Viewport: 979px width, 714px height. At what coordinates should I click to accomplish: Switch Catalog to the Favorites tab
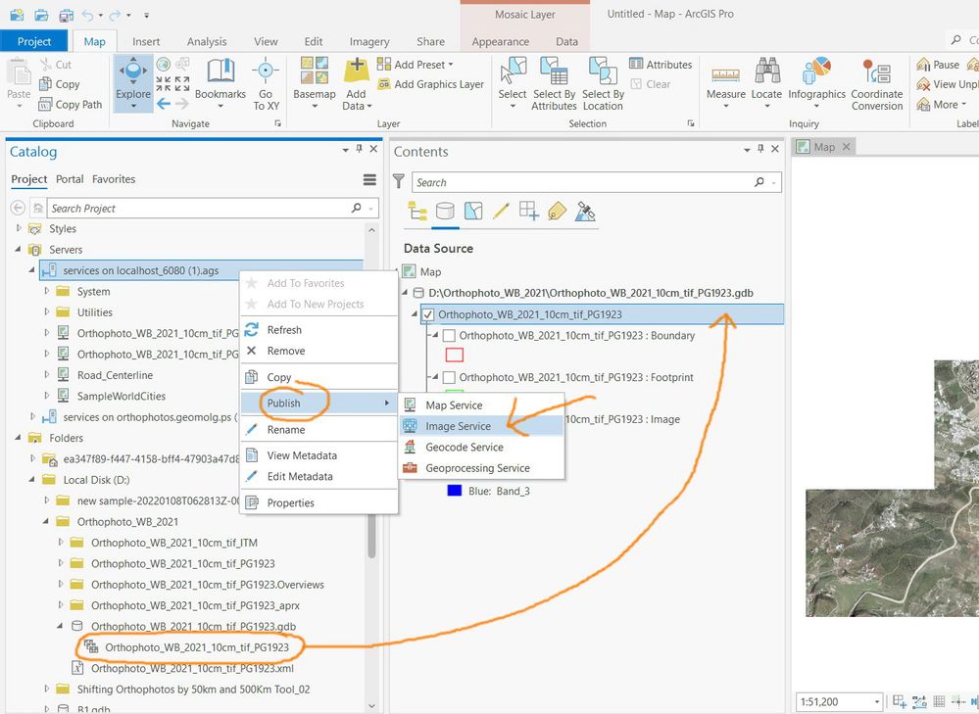[114, 179]
